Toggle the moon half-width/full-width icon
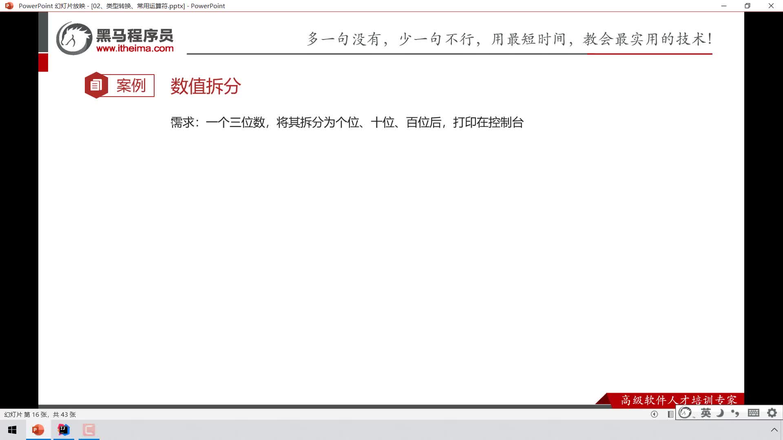 coord(720,413)
